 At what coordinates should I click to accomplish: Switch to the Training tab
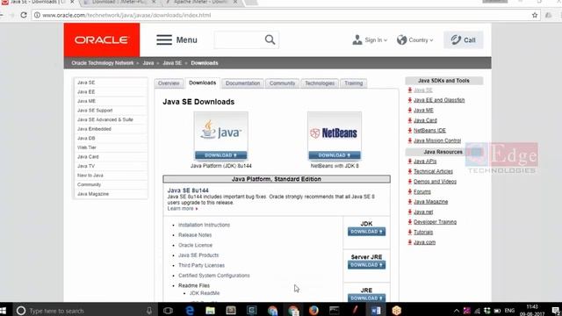353,83
